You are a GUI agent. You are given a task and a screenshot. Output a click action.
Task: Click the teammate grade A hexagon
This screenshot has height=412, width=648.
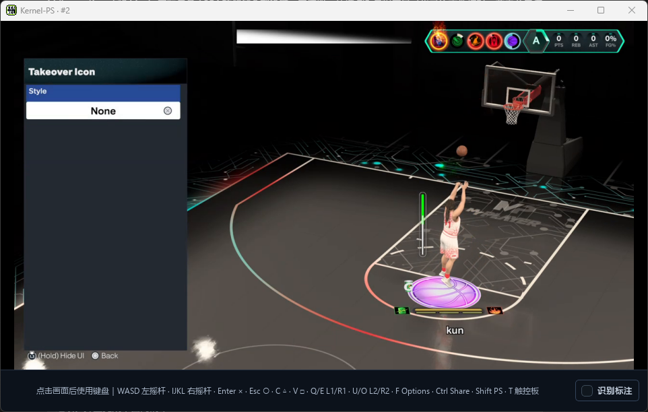[536, 41]
